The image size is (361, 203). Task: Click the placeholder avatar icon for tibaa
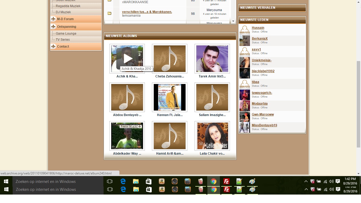244,84
